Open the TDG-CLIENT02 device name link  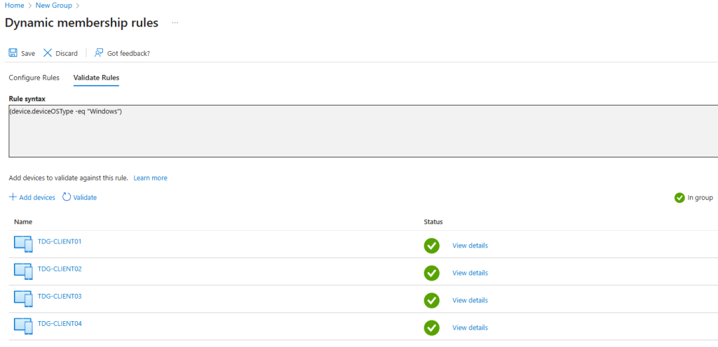(x=60, y=269)
